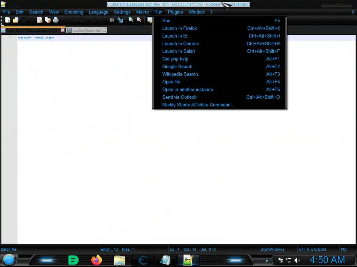
Task: Click the Zoom In toolbar icon
Action: pyautogui.click(x=131, y=20)
